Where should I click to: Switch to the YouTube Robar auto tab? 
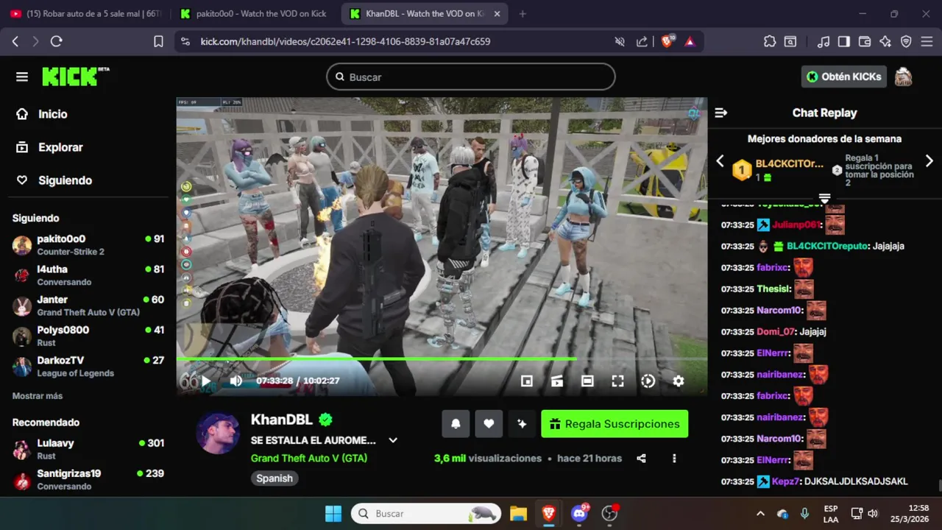point(86,14)
